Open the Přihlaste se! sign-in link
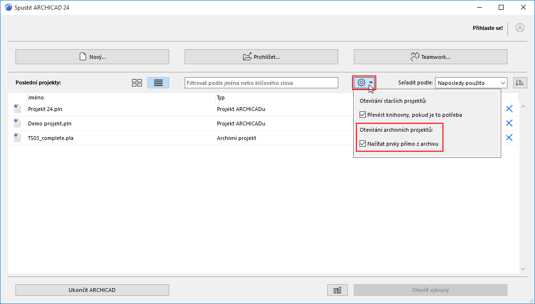This screenshot has width=535, height=304. (x=488, y=28)
